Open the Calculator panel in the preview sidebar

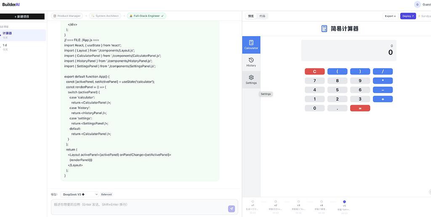[251, 45]
